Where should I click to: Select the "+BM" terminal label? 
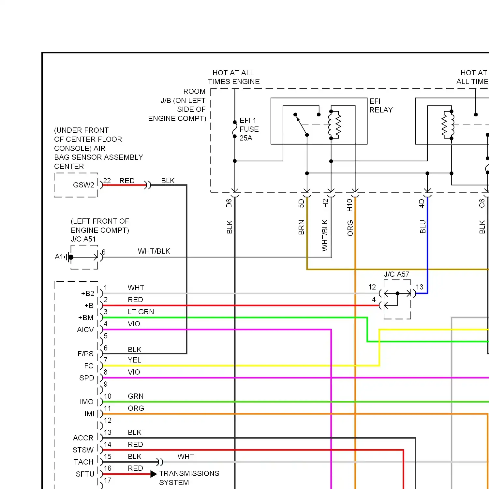[86, 318]
